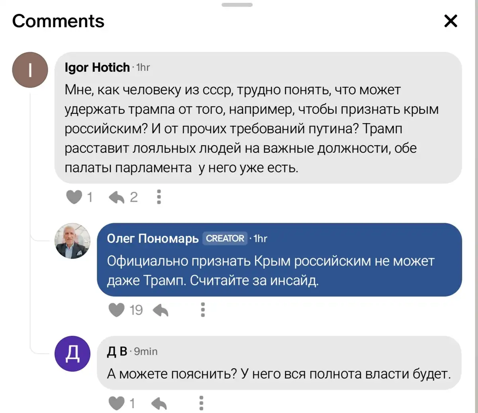Click the Олег Пономарь username
Viewport: 478px width, 413px height.
point(153,238)
